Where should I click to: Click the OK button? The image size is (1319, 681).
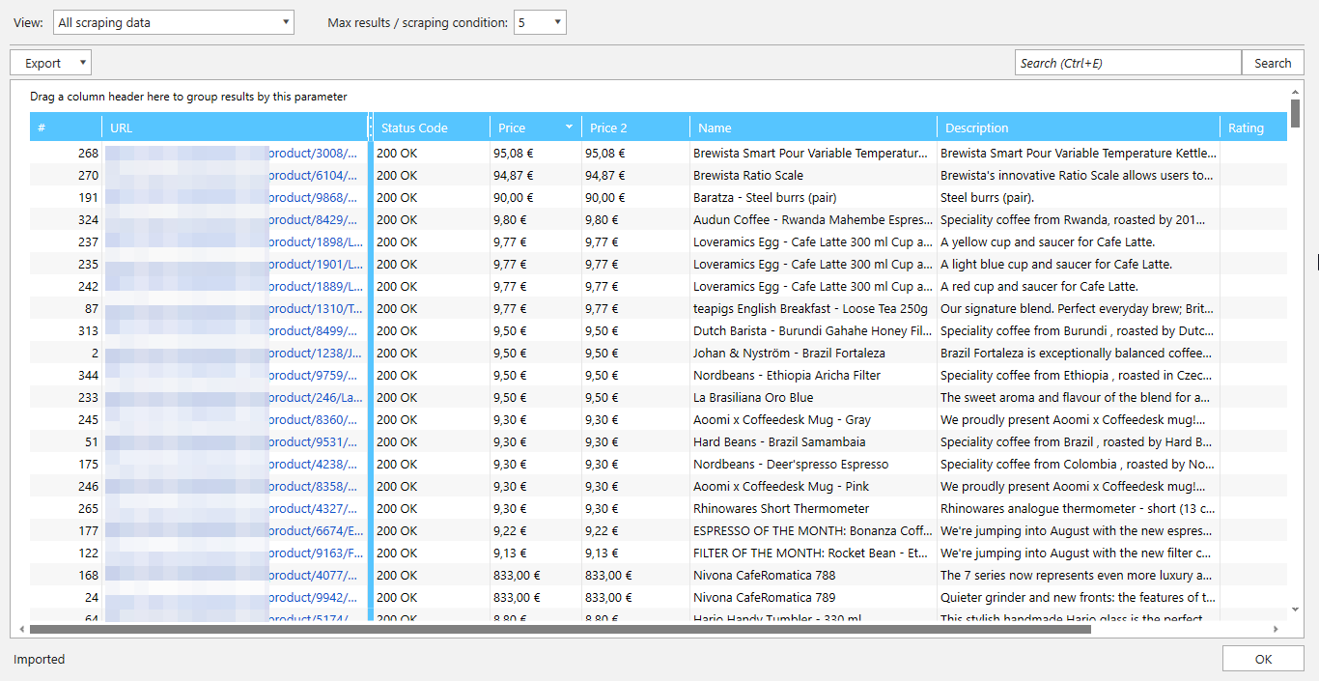tap(1263, 659)
